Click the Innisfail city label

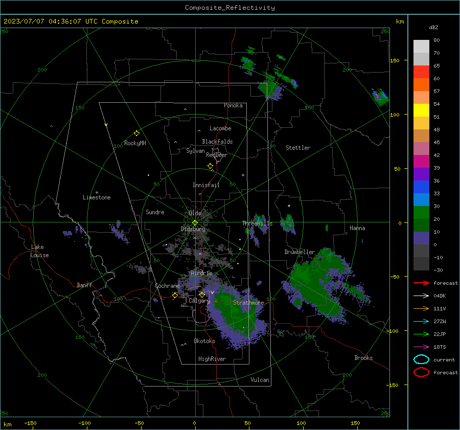click(x=206, y=185)
